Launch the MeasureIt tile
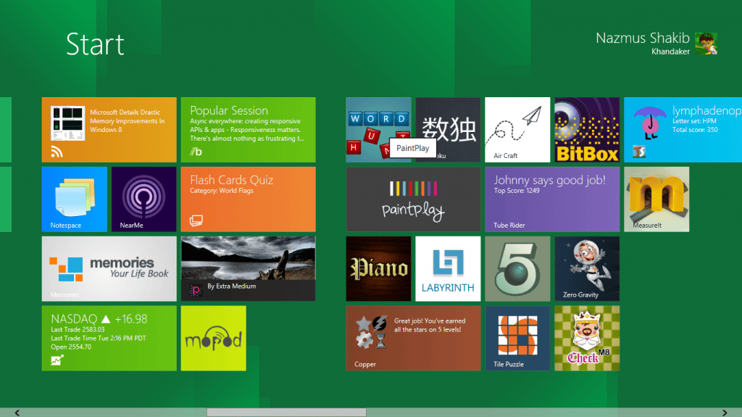The image size is (742, 417). 656,199
